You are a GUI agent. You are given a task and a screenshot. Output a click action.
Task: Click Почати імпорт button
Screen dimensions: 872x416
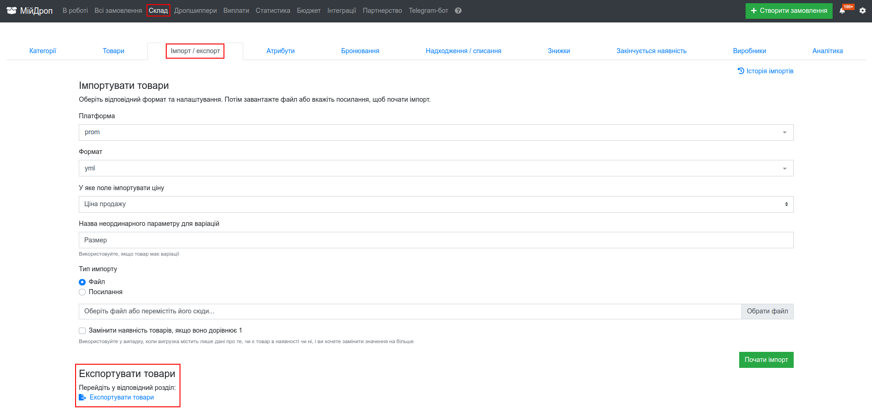(766, 360)
